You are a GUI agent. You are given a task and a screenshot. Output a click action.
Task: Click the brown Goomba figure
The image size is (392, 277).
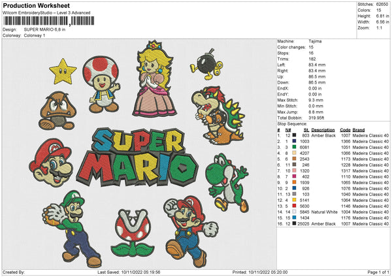click(57, 110)
